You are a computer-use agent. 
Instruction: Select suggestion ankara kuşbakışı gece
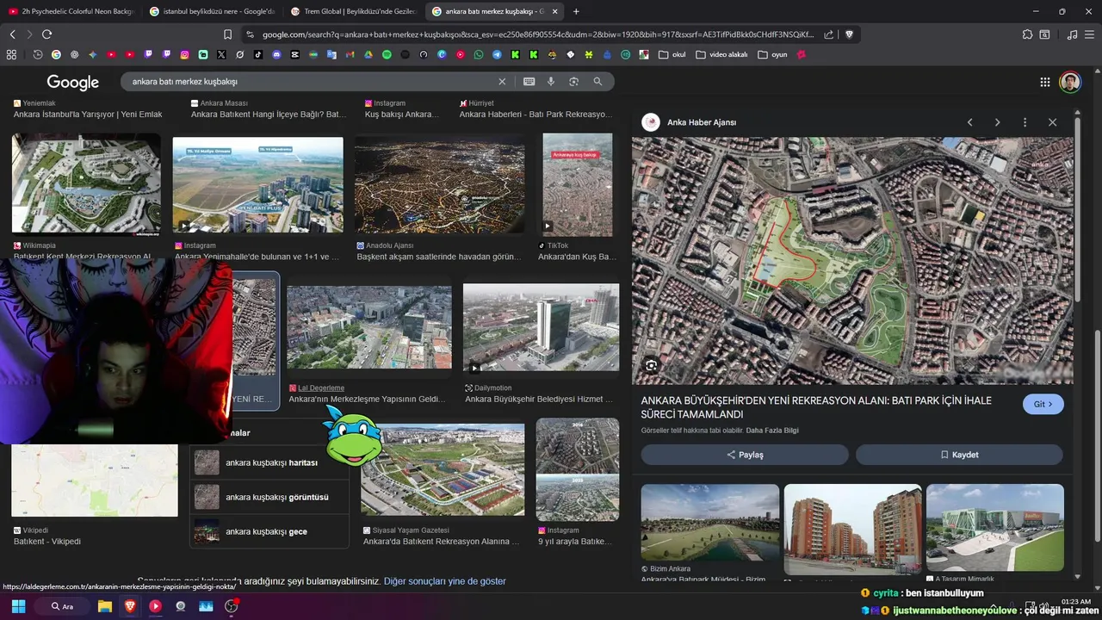click(271, 531)
